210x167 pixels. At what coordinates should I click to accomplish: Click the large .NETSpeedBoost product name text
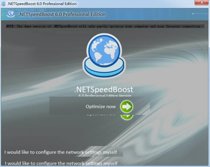click(x=104, y=89)
